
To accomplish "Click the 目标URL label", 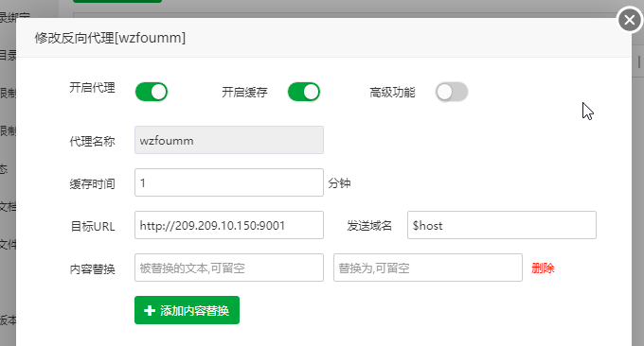I will tap(93, 226).
